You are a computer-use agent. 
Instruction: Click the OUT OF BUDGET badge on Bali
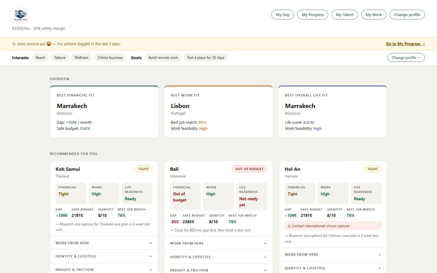click(249, 169)
